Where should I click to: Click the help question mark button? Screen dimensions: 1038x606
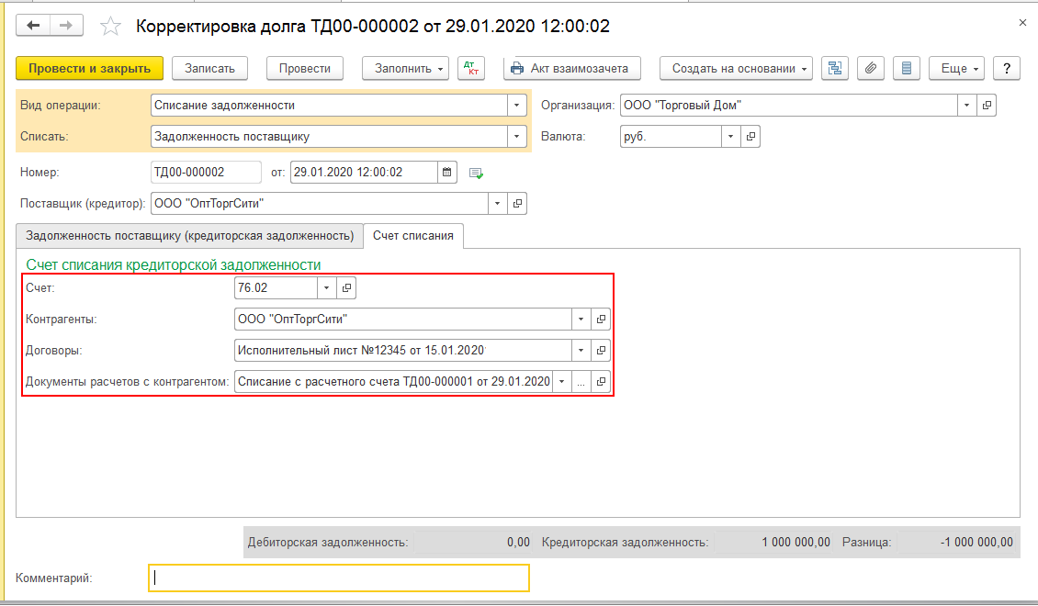pos(1008,69)
